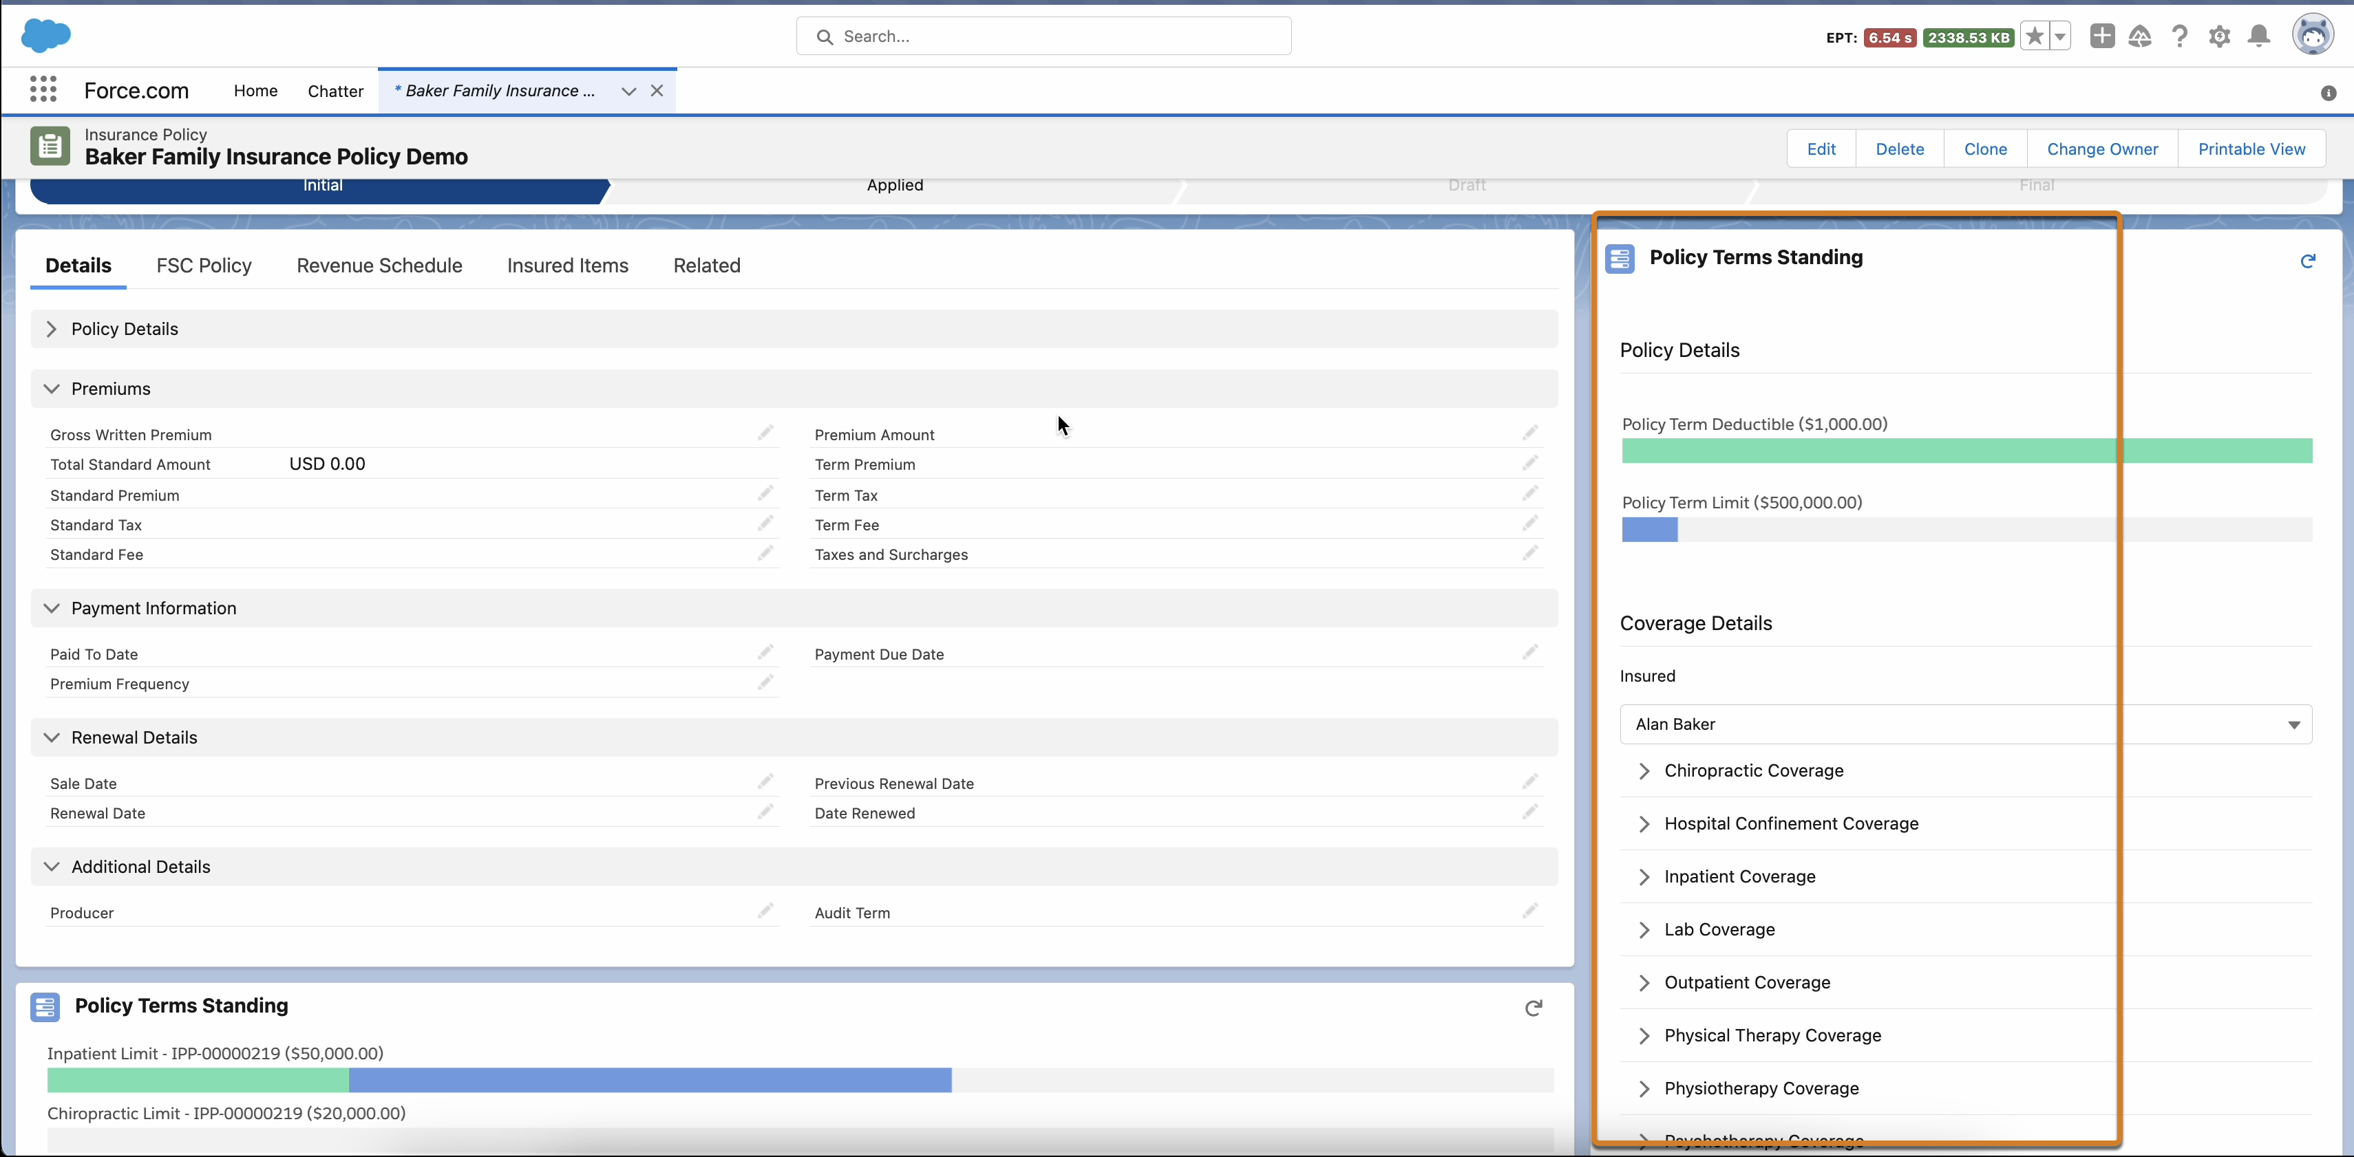Open the Trailhead guidance icon
Screen dimensions: 2354x1157
[2140, 36]
